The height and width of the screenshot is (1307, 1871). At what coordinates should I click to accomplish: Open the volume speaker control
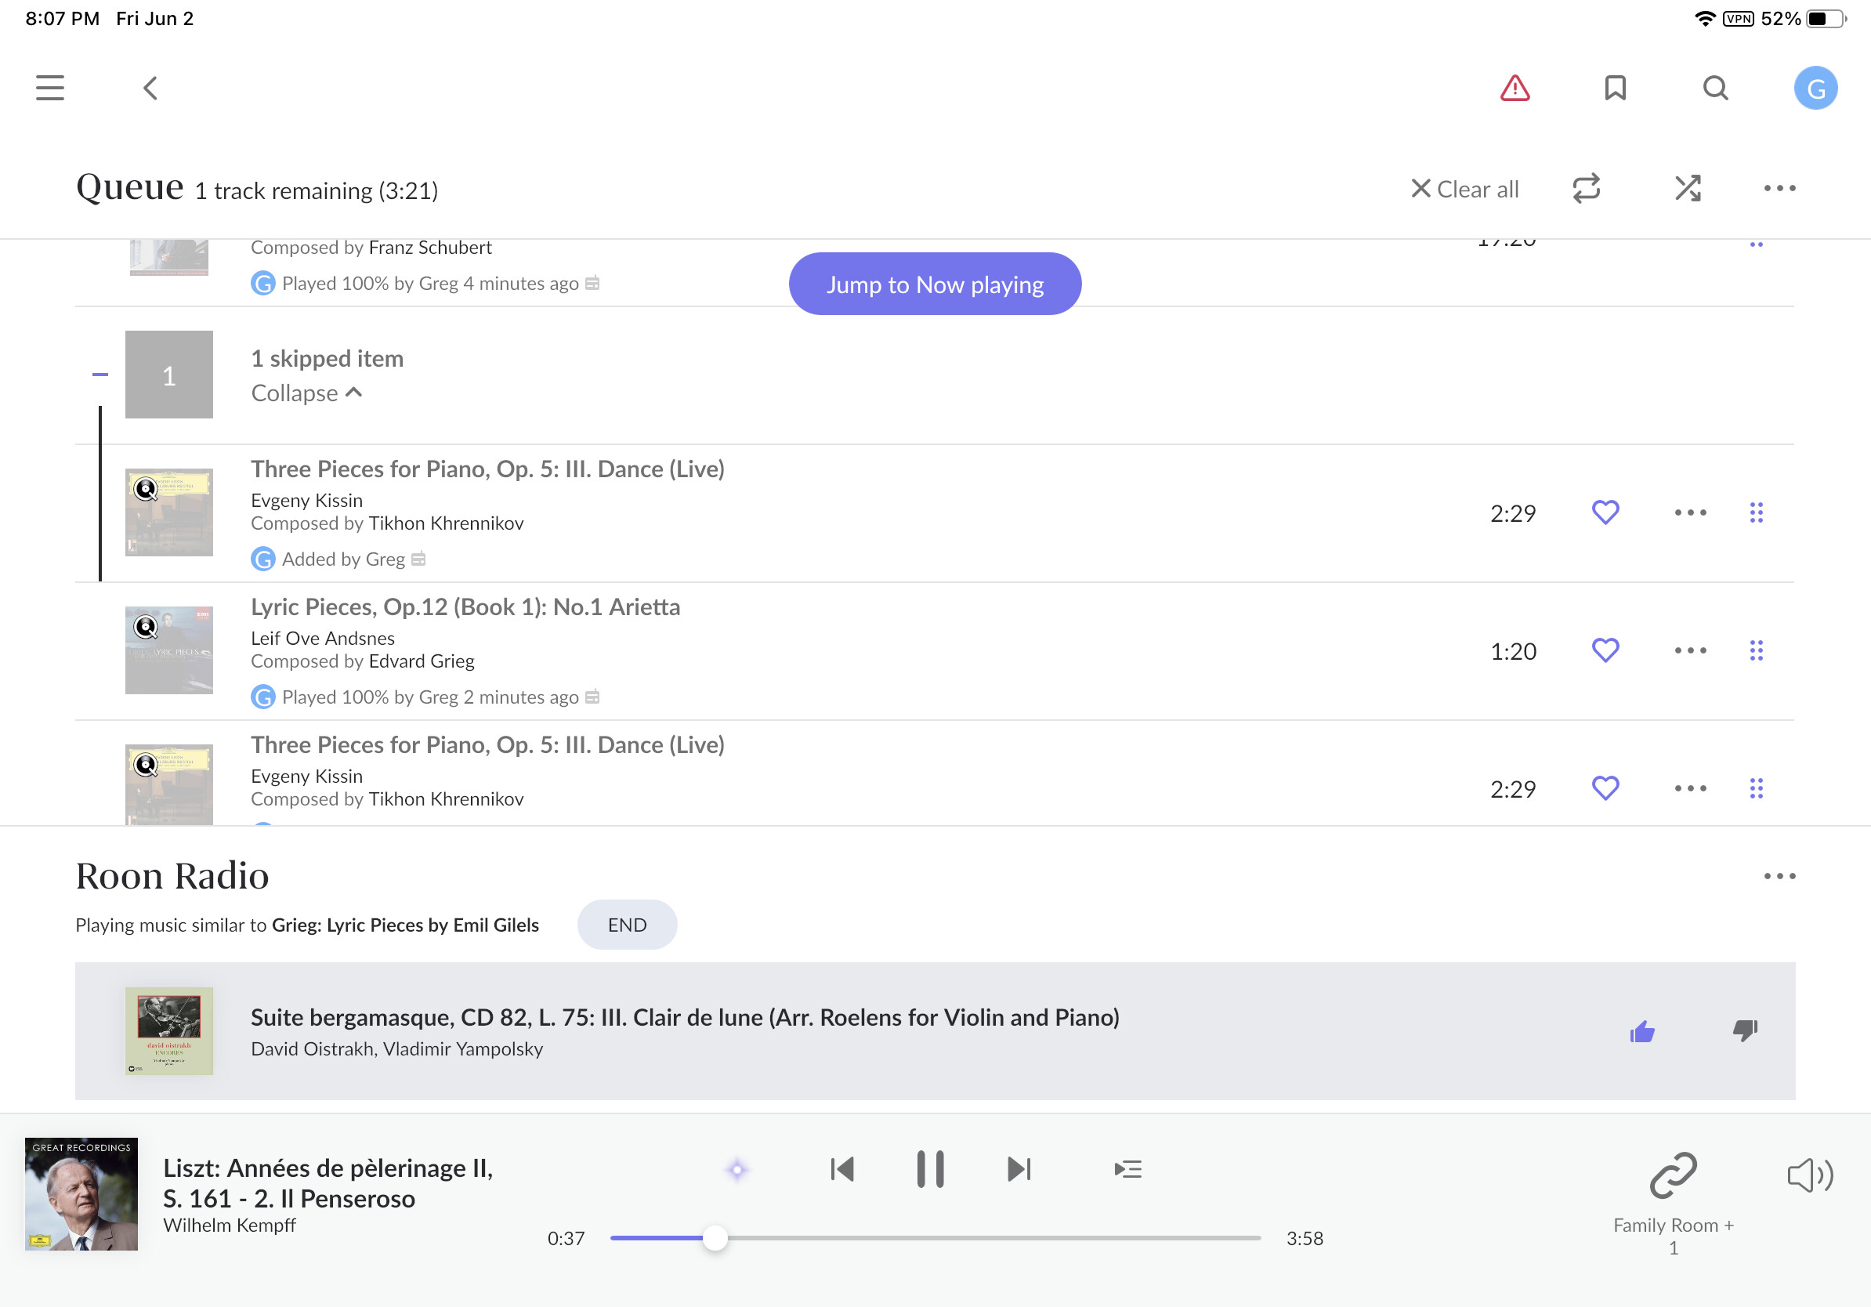(1810, 1175)
